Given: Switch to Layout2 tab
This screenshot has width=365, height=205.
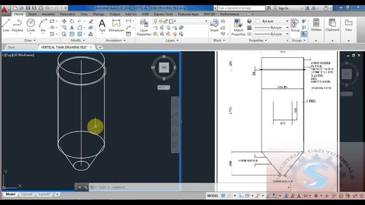Looking at the screenshot, I should 44,194.
